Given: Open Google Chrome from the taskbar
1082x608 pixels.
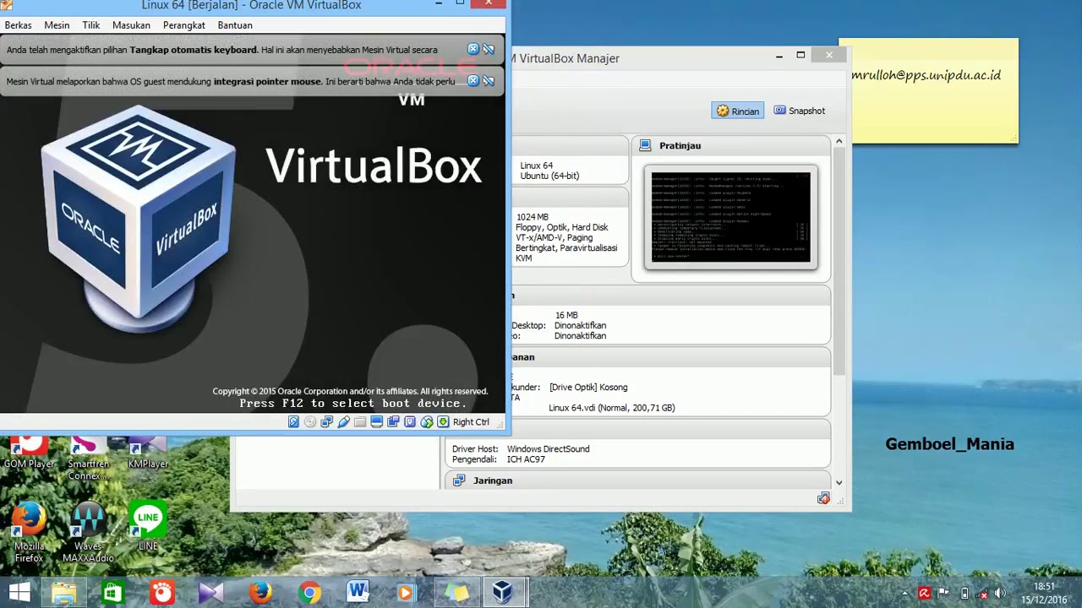Looking at the screenshot, I should click(309, 592).
